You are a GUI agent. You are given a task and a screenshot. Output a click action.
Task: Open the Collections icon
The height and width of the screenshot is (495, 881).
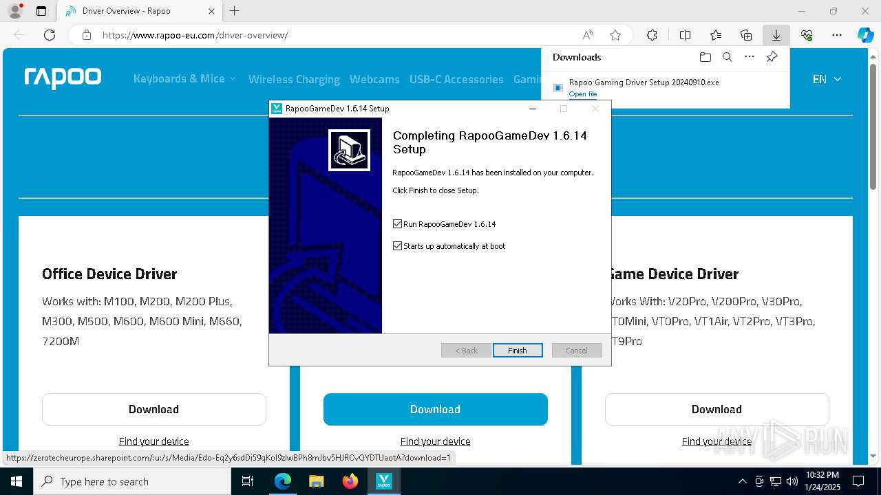point(746,35)
